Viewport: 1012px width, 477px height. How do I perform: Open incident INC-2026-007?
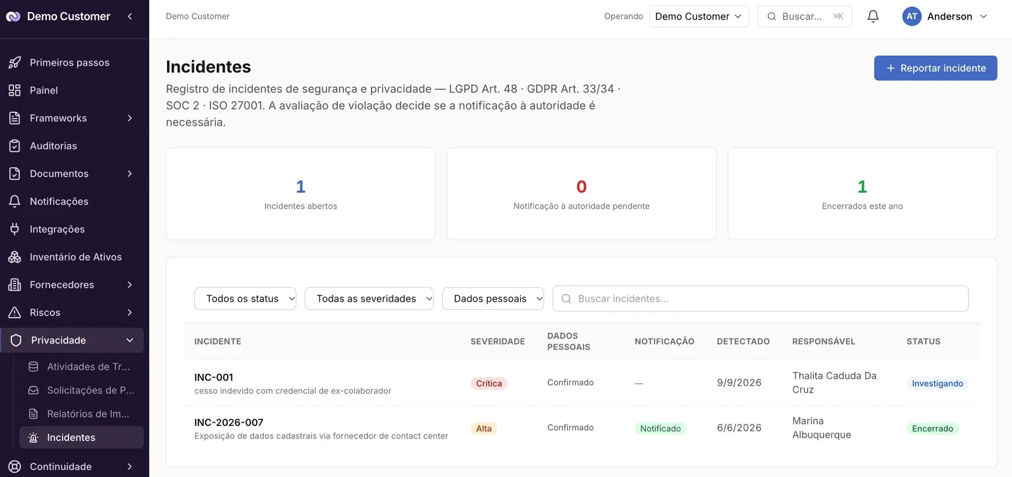click(x=229, y=423)
